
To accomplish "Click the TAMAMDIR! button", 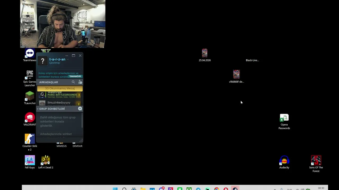I will click(75, 76).
